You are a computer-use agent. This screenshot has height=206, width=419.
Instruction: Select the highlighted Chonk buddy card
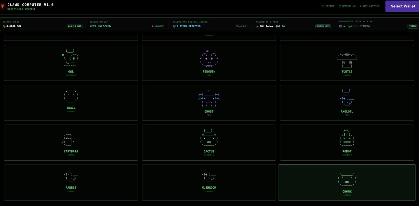tap(347, 183)
